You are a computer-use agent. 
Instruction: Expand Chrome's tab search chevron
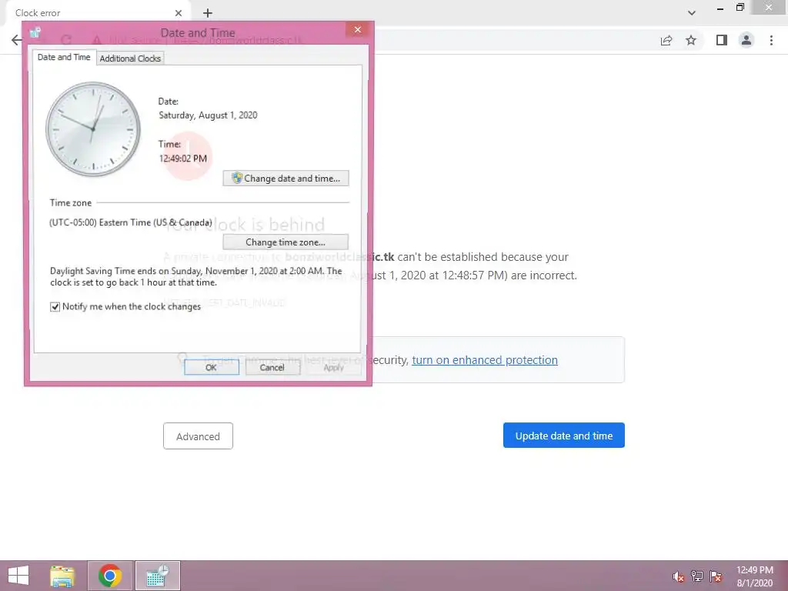click(x=692, y=13)
